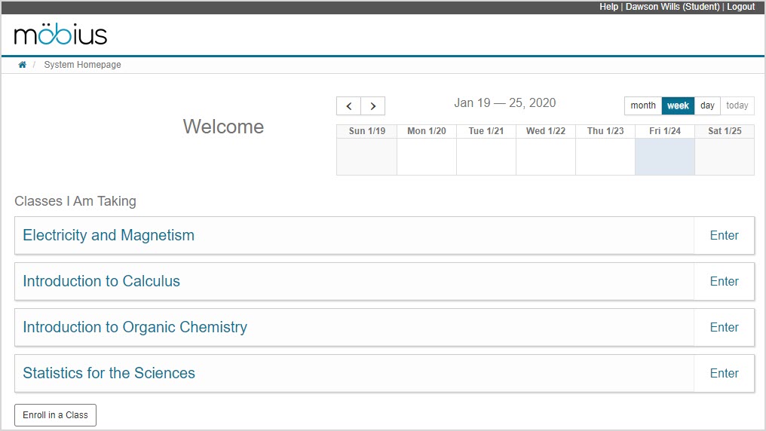Log out using the Logout link
The image size is (766, 431).
tap(740, 7)
